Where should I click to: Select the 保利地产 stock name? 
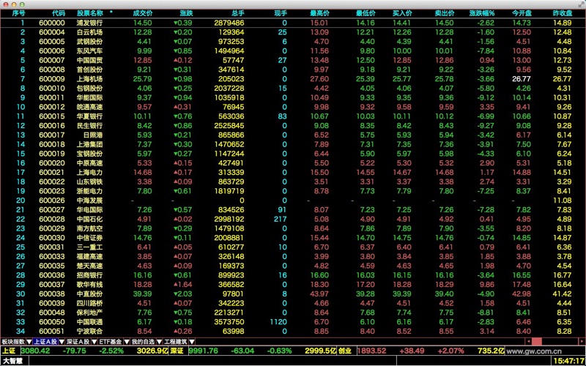pos(89,313)
